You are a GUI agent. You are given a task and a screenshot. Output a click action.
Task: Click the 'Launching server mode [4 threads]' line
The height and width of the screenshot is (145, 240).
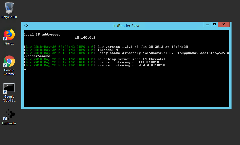(x=95, y=59)
